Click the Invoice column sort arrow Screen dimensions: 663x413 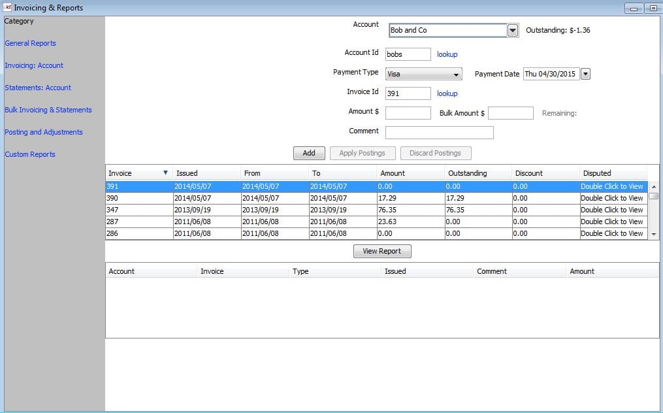[x=165, y=173]
